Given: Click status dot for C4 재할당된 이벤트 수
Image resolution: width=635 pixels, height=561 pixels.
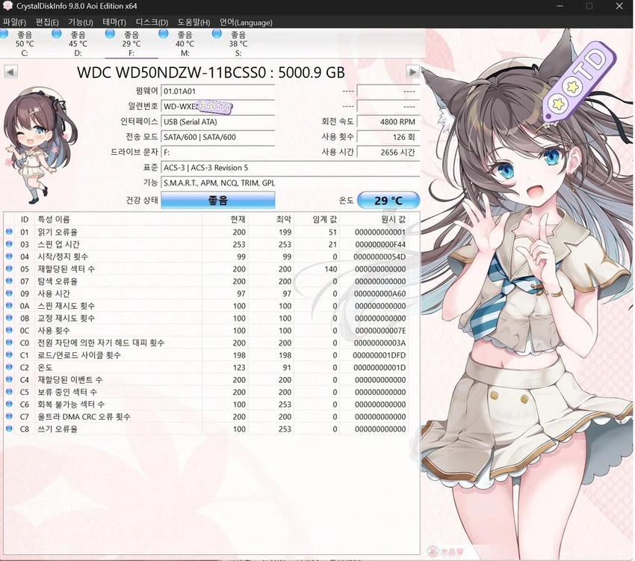Looking at the screenshot, I should point(9,379).
